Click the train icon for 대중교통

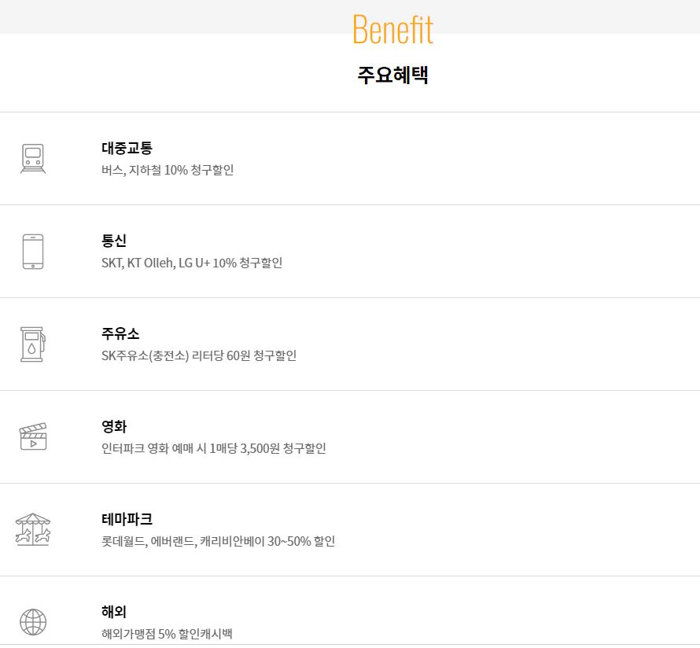pyautogui.click(x=33, y=158)
